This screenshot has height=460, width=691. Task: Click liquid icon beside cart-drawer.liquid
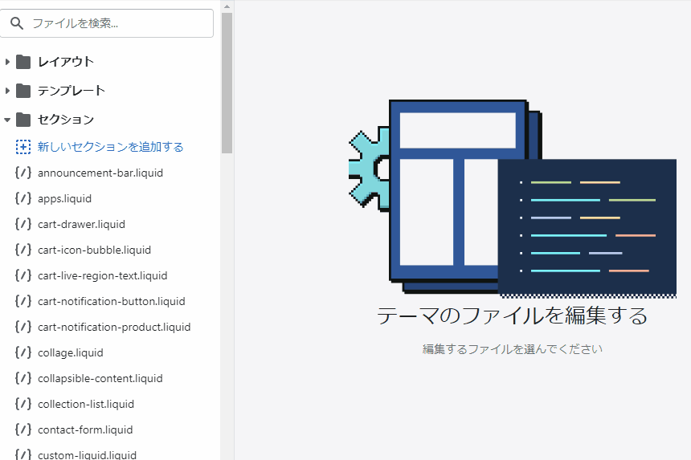(23, 224)
